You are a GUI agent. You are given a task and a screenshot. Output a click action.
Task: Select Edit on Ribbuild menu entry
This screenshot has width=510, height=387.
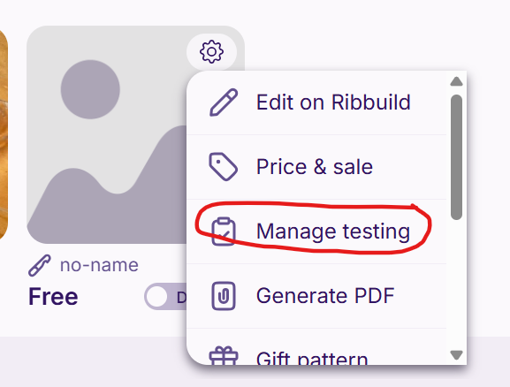[316, 102]
